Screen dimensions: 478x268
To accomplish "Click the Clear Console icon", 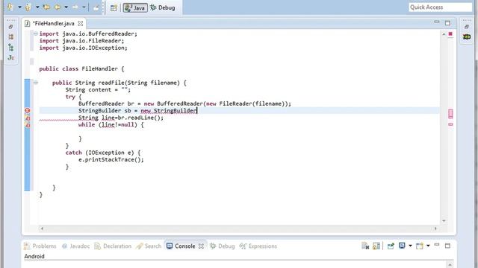I will point(365,246).
